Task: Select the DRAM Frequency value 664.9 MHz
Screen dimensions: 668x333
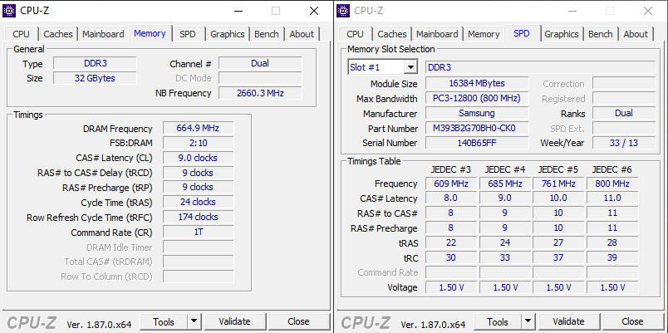Action: click(198, 129)
